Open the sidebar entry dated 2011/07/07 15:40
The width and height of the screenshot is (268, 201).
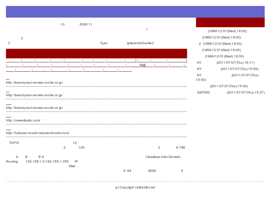point(229,86)
